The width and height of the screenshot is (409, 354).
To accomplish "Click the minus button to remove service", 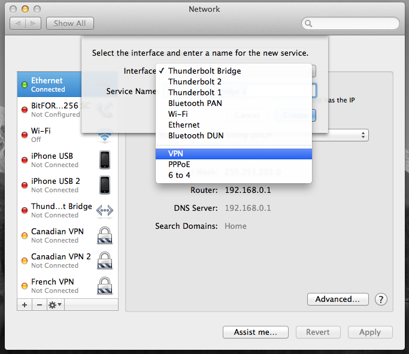I will click(39, 305).
